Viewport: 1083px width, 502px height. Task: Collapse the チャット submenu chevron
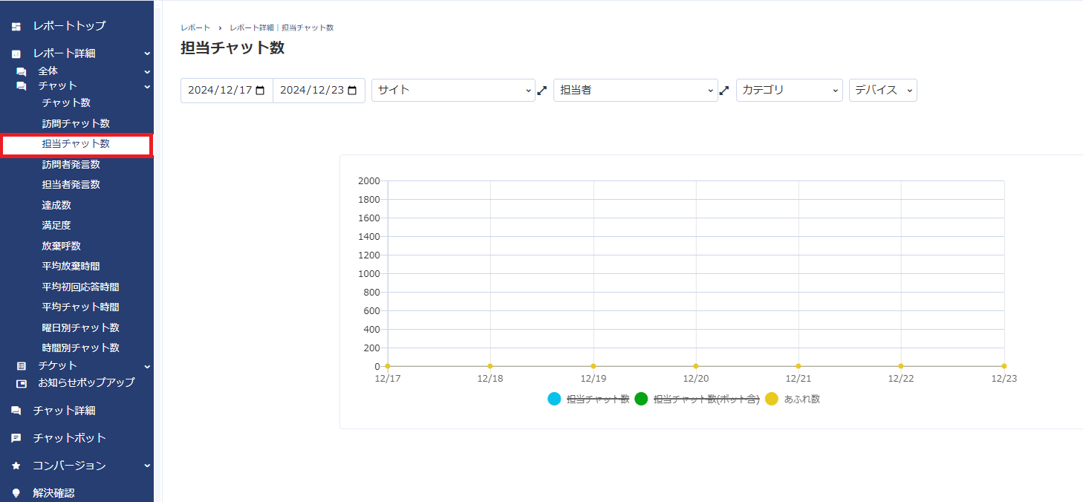click(x=147, y=87)
